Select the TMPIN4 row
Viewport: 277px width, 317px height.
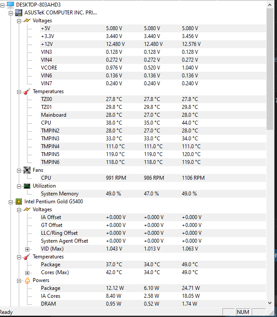(x=153, y=146)
